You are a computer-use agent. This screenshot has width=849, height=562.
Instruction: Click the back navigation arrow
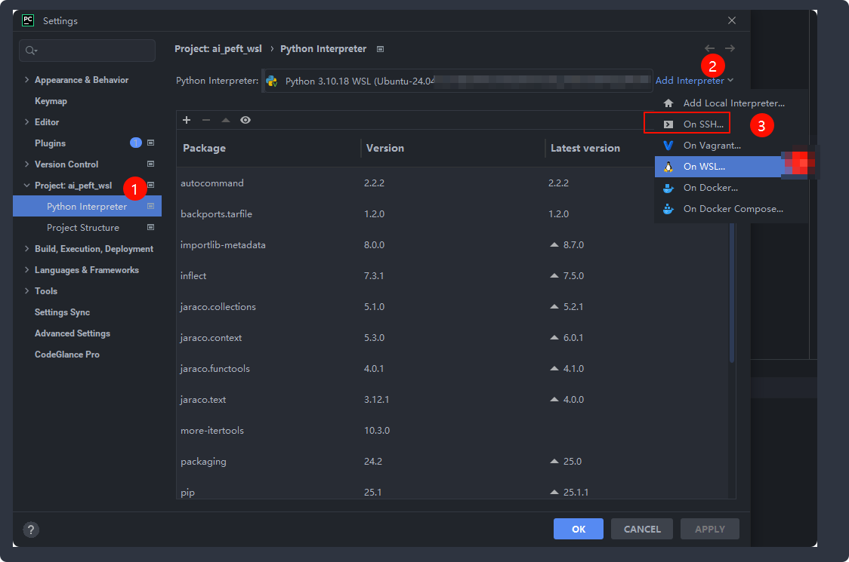(x=709, y=48)
